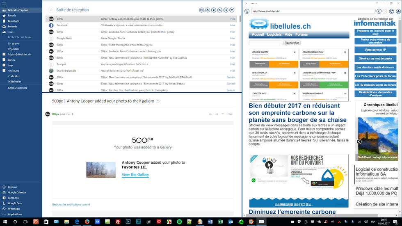
Task: Click 'Gérer les dossiers'
Action: coord(17,88)
